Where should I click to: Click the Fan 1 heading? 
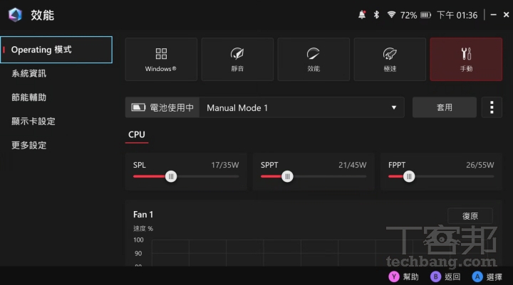(143, 215)
